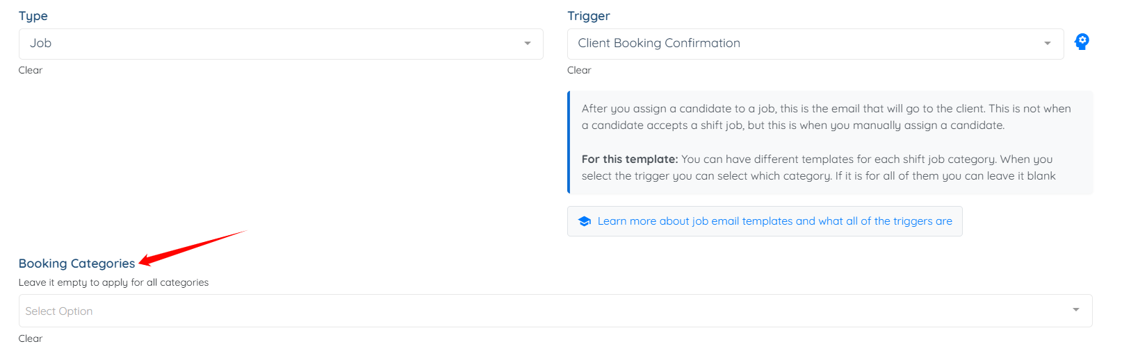
Task: Click the Booking Categories heading
Action: click(76, 264)
